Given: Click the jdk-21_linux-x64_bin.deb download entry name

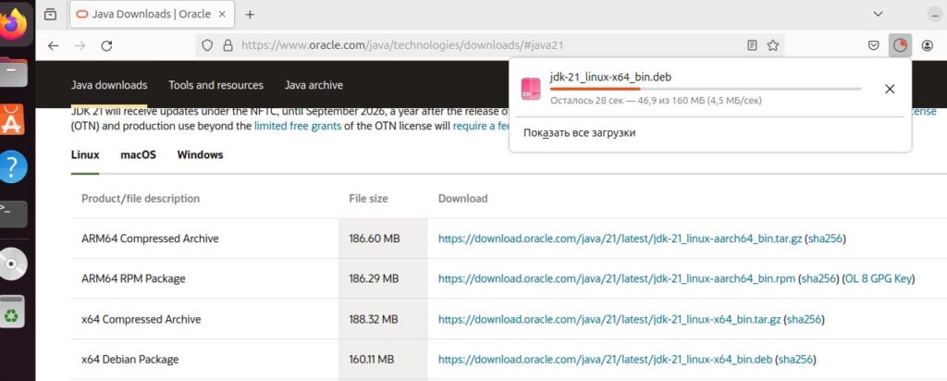Looking at the screenshot, I should click(610, 77).
